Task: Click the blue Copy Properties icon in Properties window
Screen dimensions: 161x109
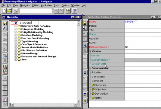Action: [x=85, y=45]
